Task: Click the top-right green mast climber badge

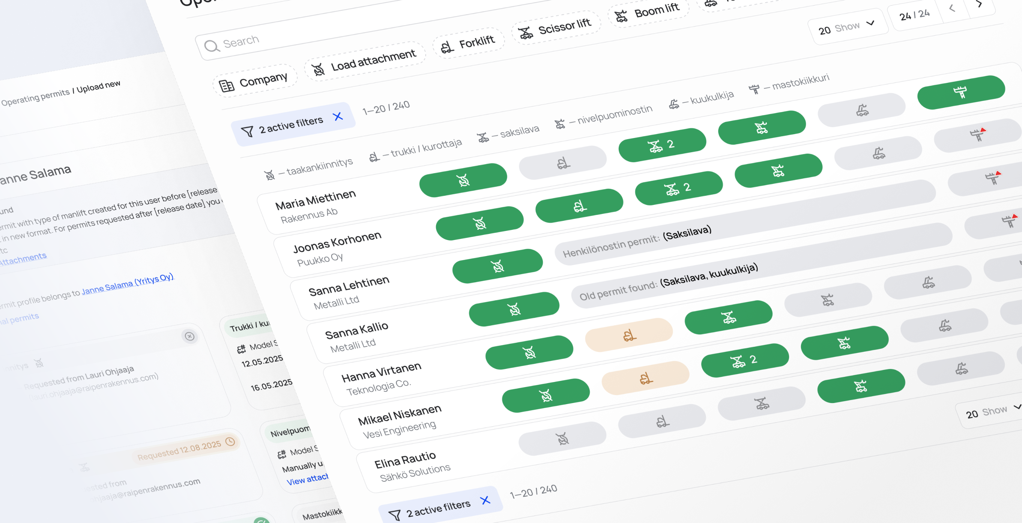Action: tap(960, 92)
